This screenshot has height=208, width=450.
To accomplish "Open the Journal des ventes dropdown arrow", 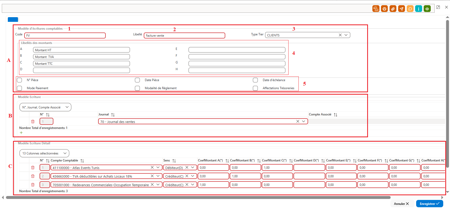I will [304, 121].
